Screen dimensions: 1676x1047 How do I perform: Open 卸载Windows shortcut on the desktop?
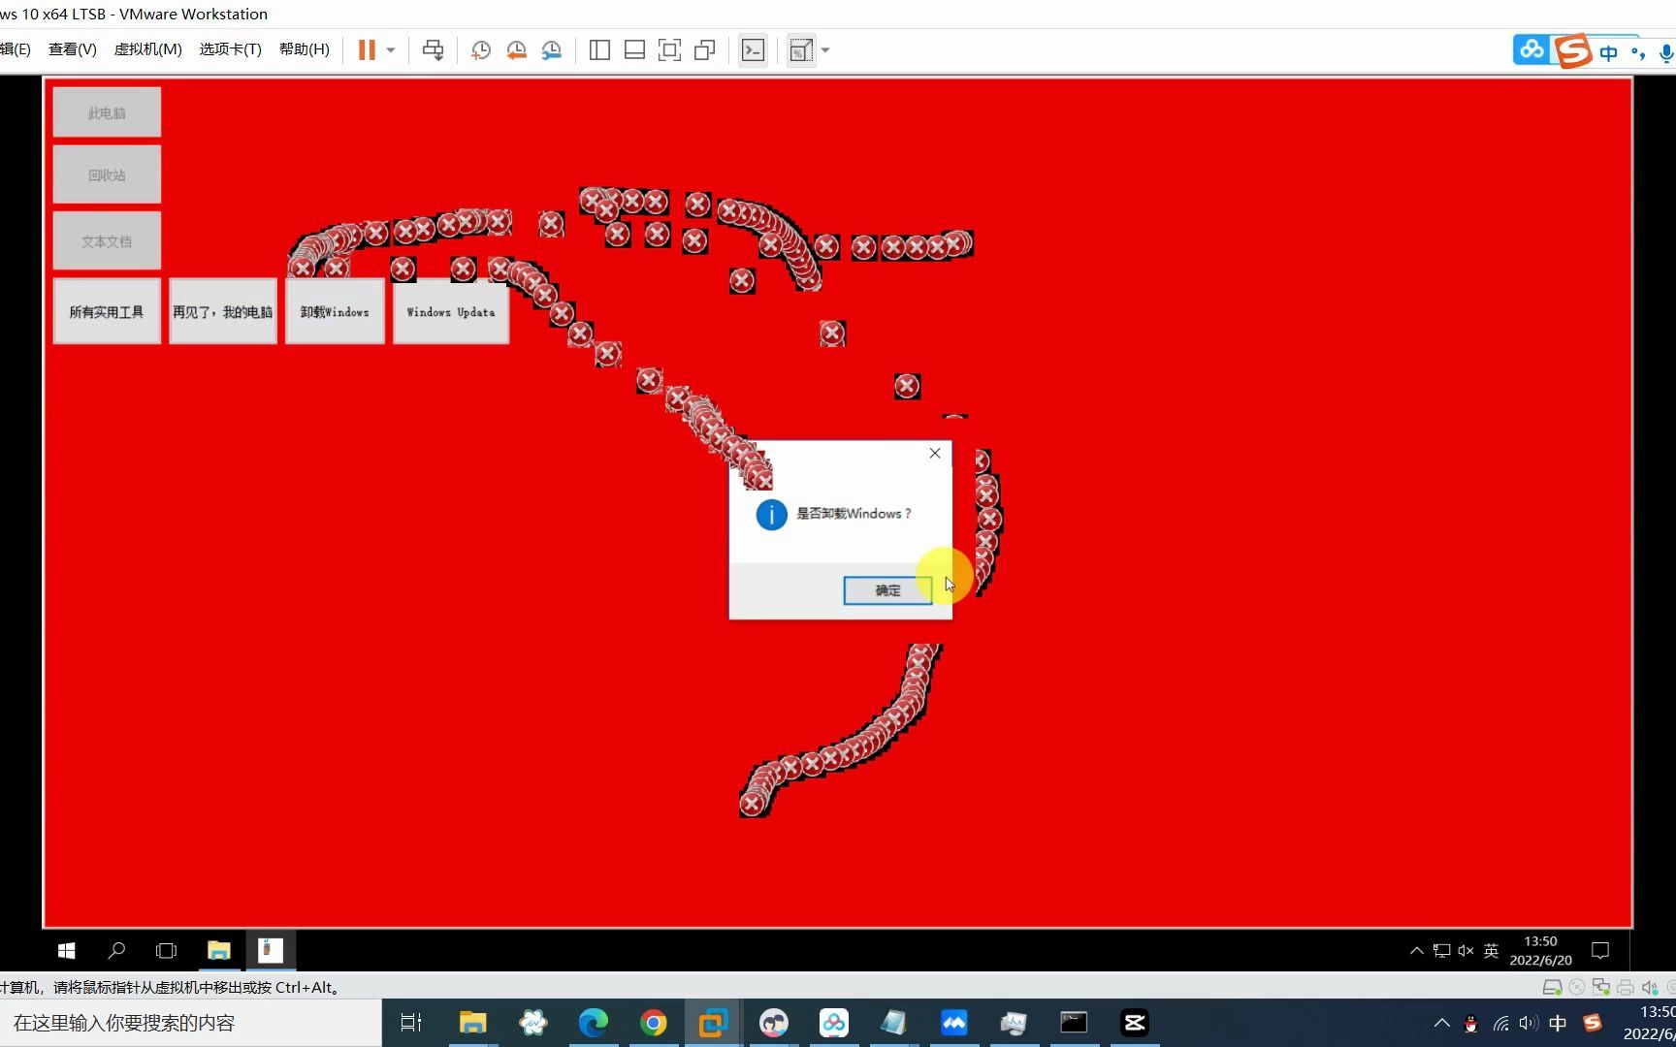click(x=334, y=311)
